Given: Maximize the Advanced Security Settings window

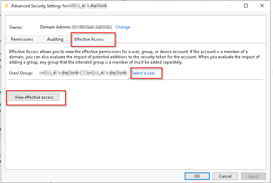Looking at the screenshot, I should point(246,6).
